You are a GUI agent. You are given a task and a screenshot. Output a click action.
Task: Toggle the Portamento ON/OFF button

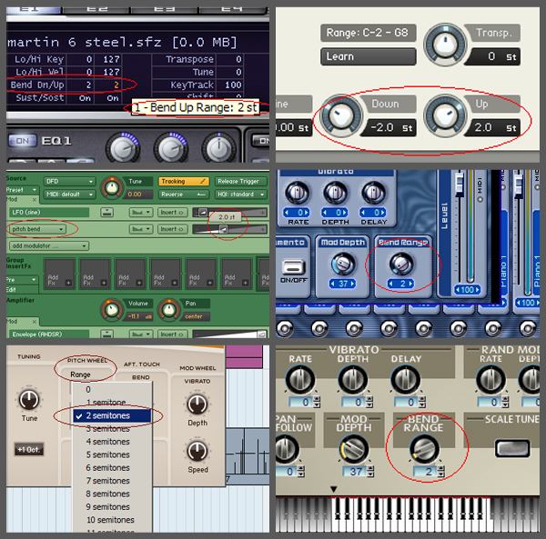coord(293,267)
